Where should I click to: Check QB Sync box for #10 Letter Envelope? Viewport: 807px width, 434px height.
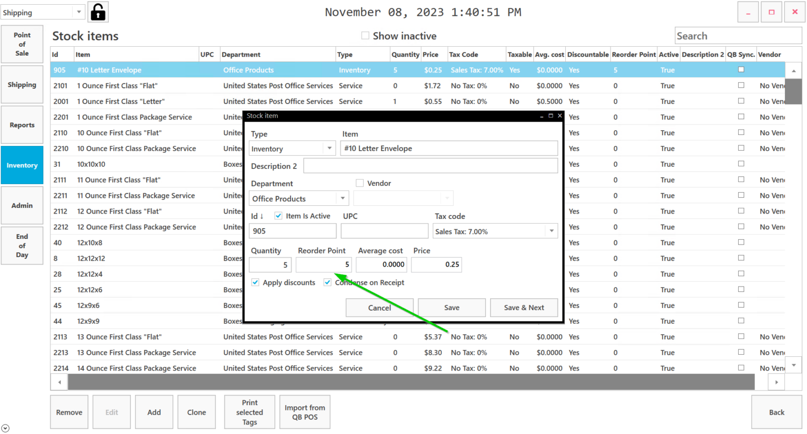click(741, 70)
